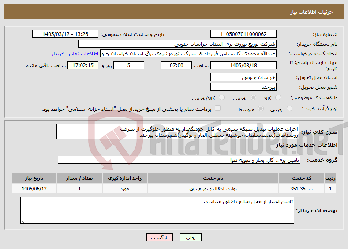
Task: Click the واحد اندازه گیری column header
Action: coord(124,178)
